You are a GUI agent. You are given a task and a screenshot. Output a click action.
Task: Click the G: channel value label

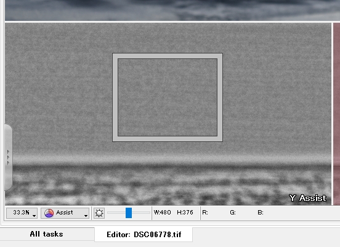[x=233, y=213]
